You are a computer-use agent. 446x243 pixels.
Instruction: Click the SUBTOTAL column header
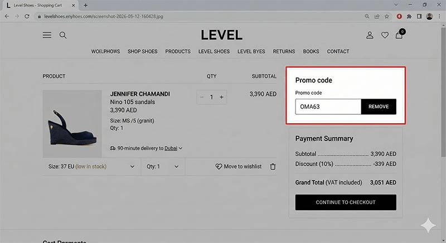pyautogui.click(x=264, y=76)
